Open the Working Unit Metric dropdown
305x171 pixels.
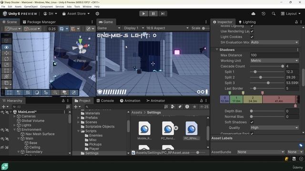click(274, 61)
